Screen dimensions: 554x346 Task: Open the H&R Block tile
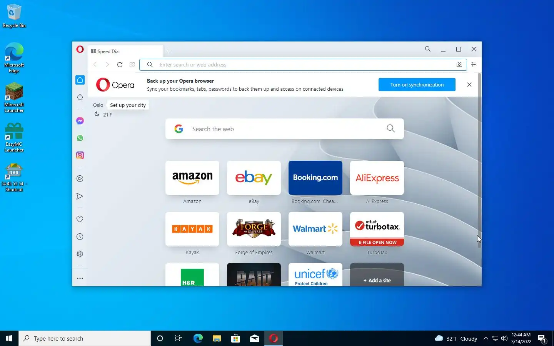click(x=192, y=274)
